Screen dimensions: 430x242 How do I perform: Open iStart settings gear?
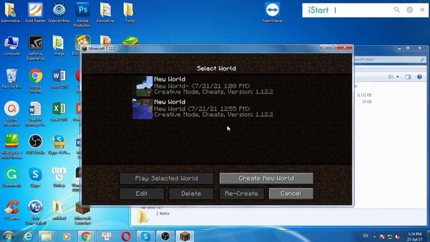410,10
